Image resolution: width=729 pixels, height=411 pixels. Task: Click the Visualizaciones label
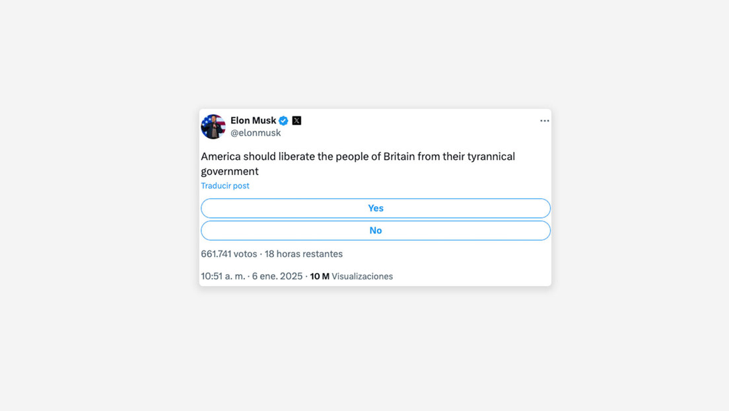point(362,276)
